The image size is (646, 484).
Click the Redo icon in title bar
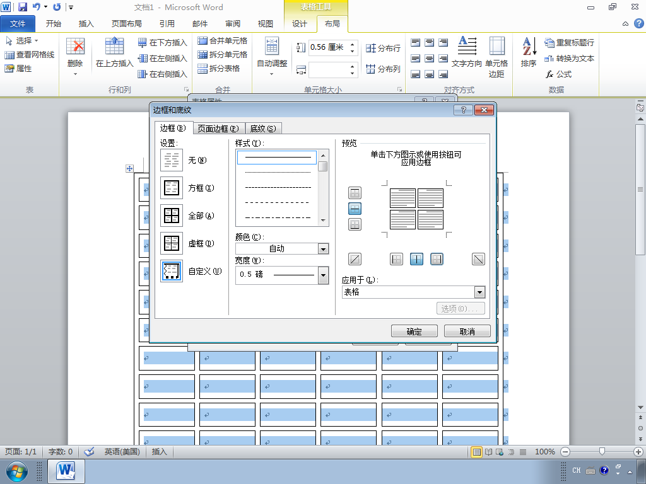[57, 7]
